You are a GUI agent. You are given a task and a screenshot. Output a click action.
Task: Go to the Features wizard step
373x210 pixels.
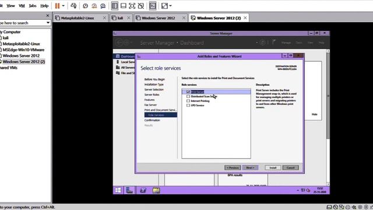(x=149, y=100)
